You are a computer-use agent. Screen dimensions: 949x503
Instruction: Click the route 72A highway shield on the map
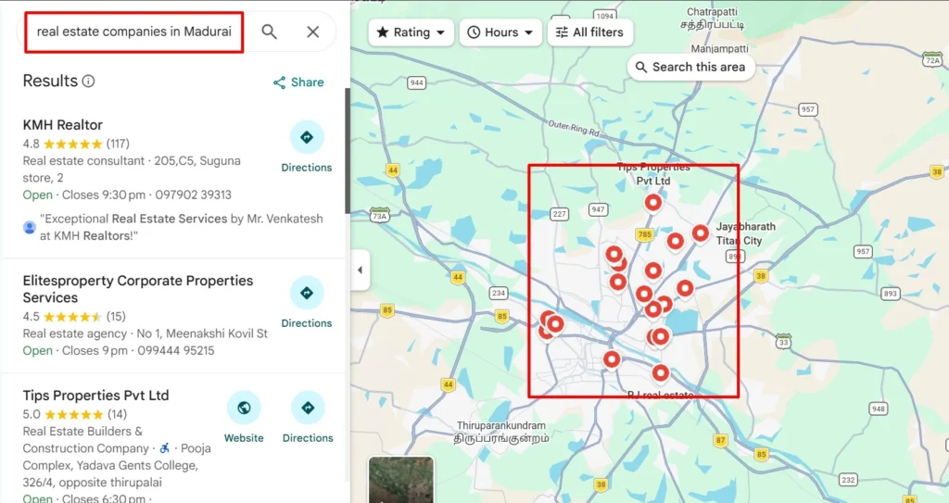[x=932, y=59]
